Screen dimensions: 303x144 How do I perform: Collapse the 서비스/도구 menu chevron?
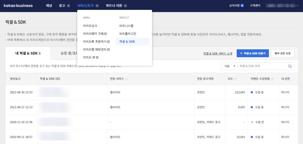click(x=97, y=6)
